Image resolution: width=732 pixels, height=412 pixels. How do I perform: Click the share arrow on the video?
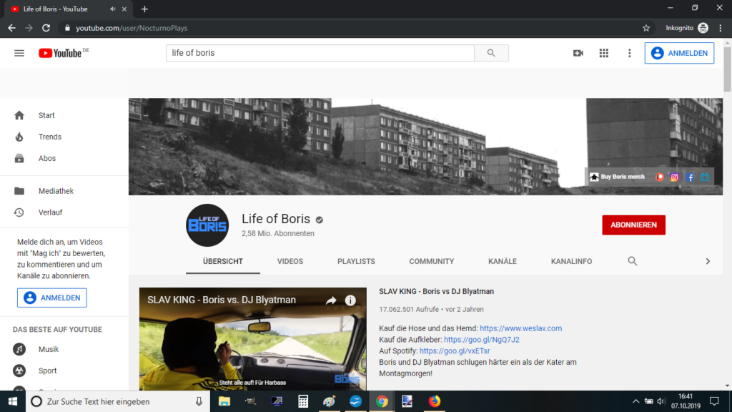[331, 300]
